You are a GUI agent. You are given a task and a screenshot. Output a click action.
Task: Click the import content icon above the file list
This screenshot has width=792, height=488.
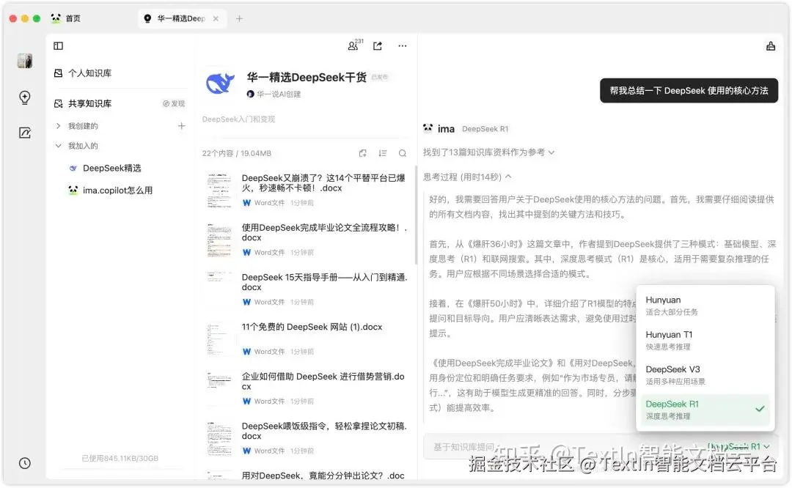[363, 153]
